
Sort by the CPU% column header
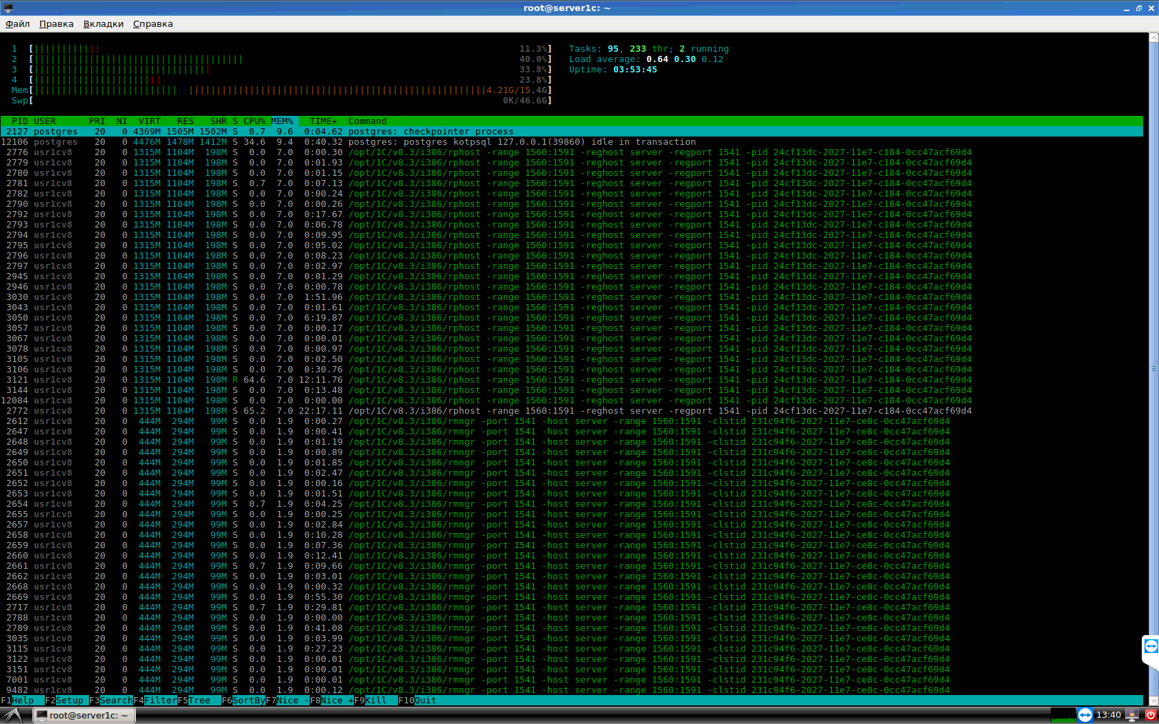[254, 121]
